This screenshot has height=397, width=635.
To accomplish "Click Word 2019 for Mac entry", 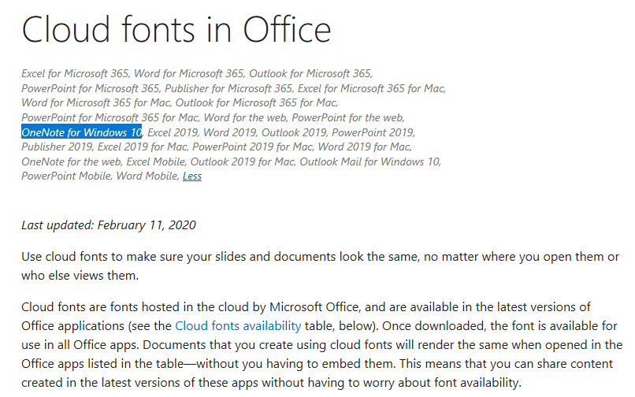I will click(x=365, y=147).
